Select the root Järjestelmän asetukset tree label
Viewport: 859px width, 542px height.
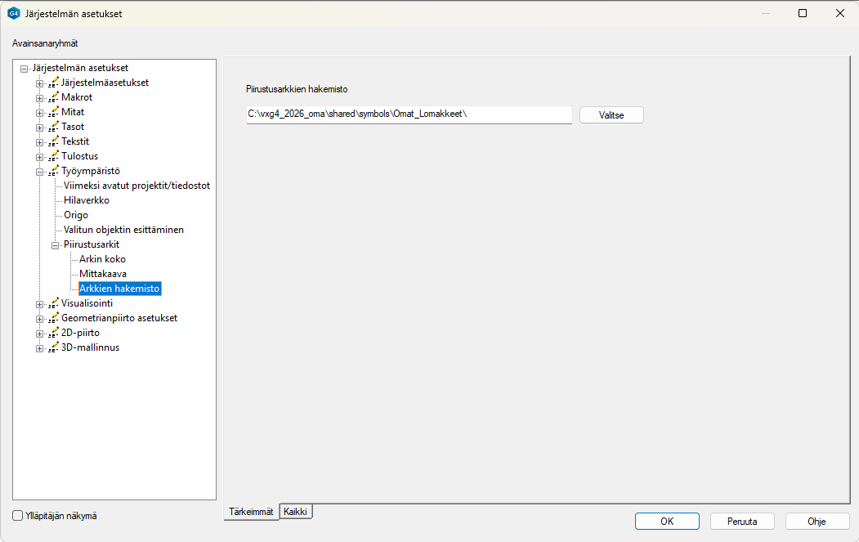[80, 68]
